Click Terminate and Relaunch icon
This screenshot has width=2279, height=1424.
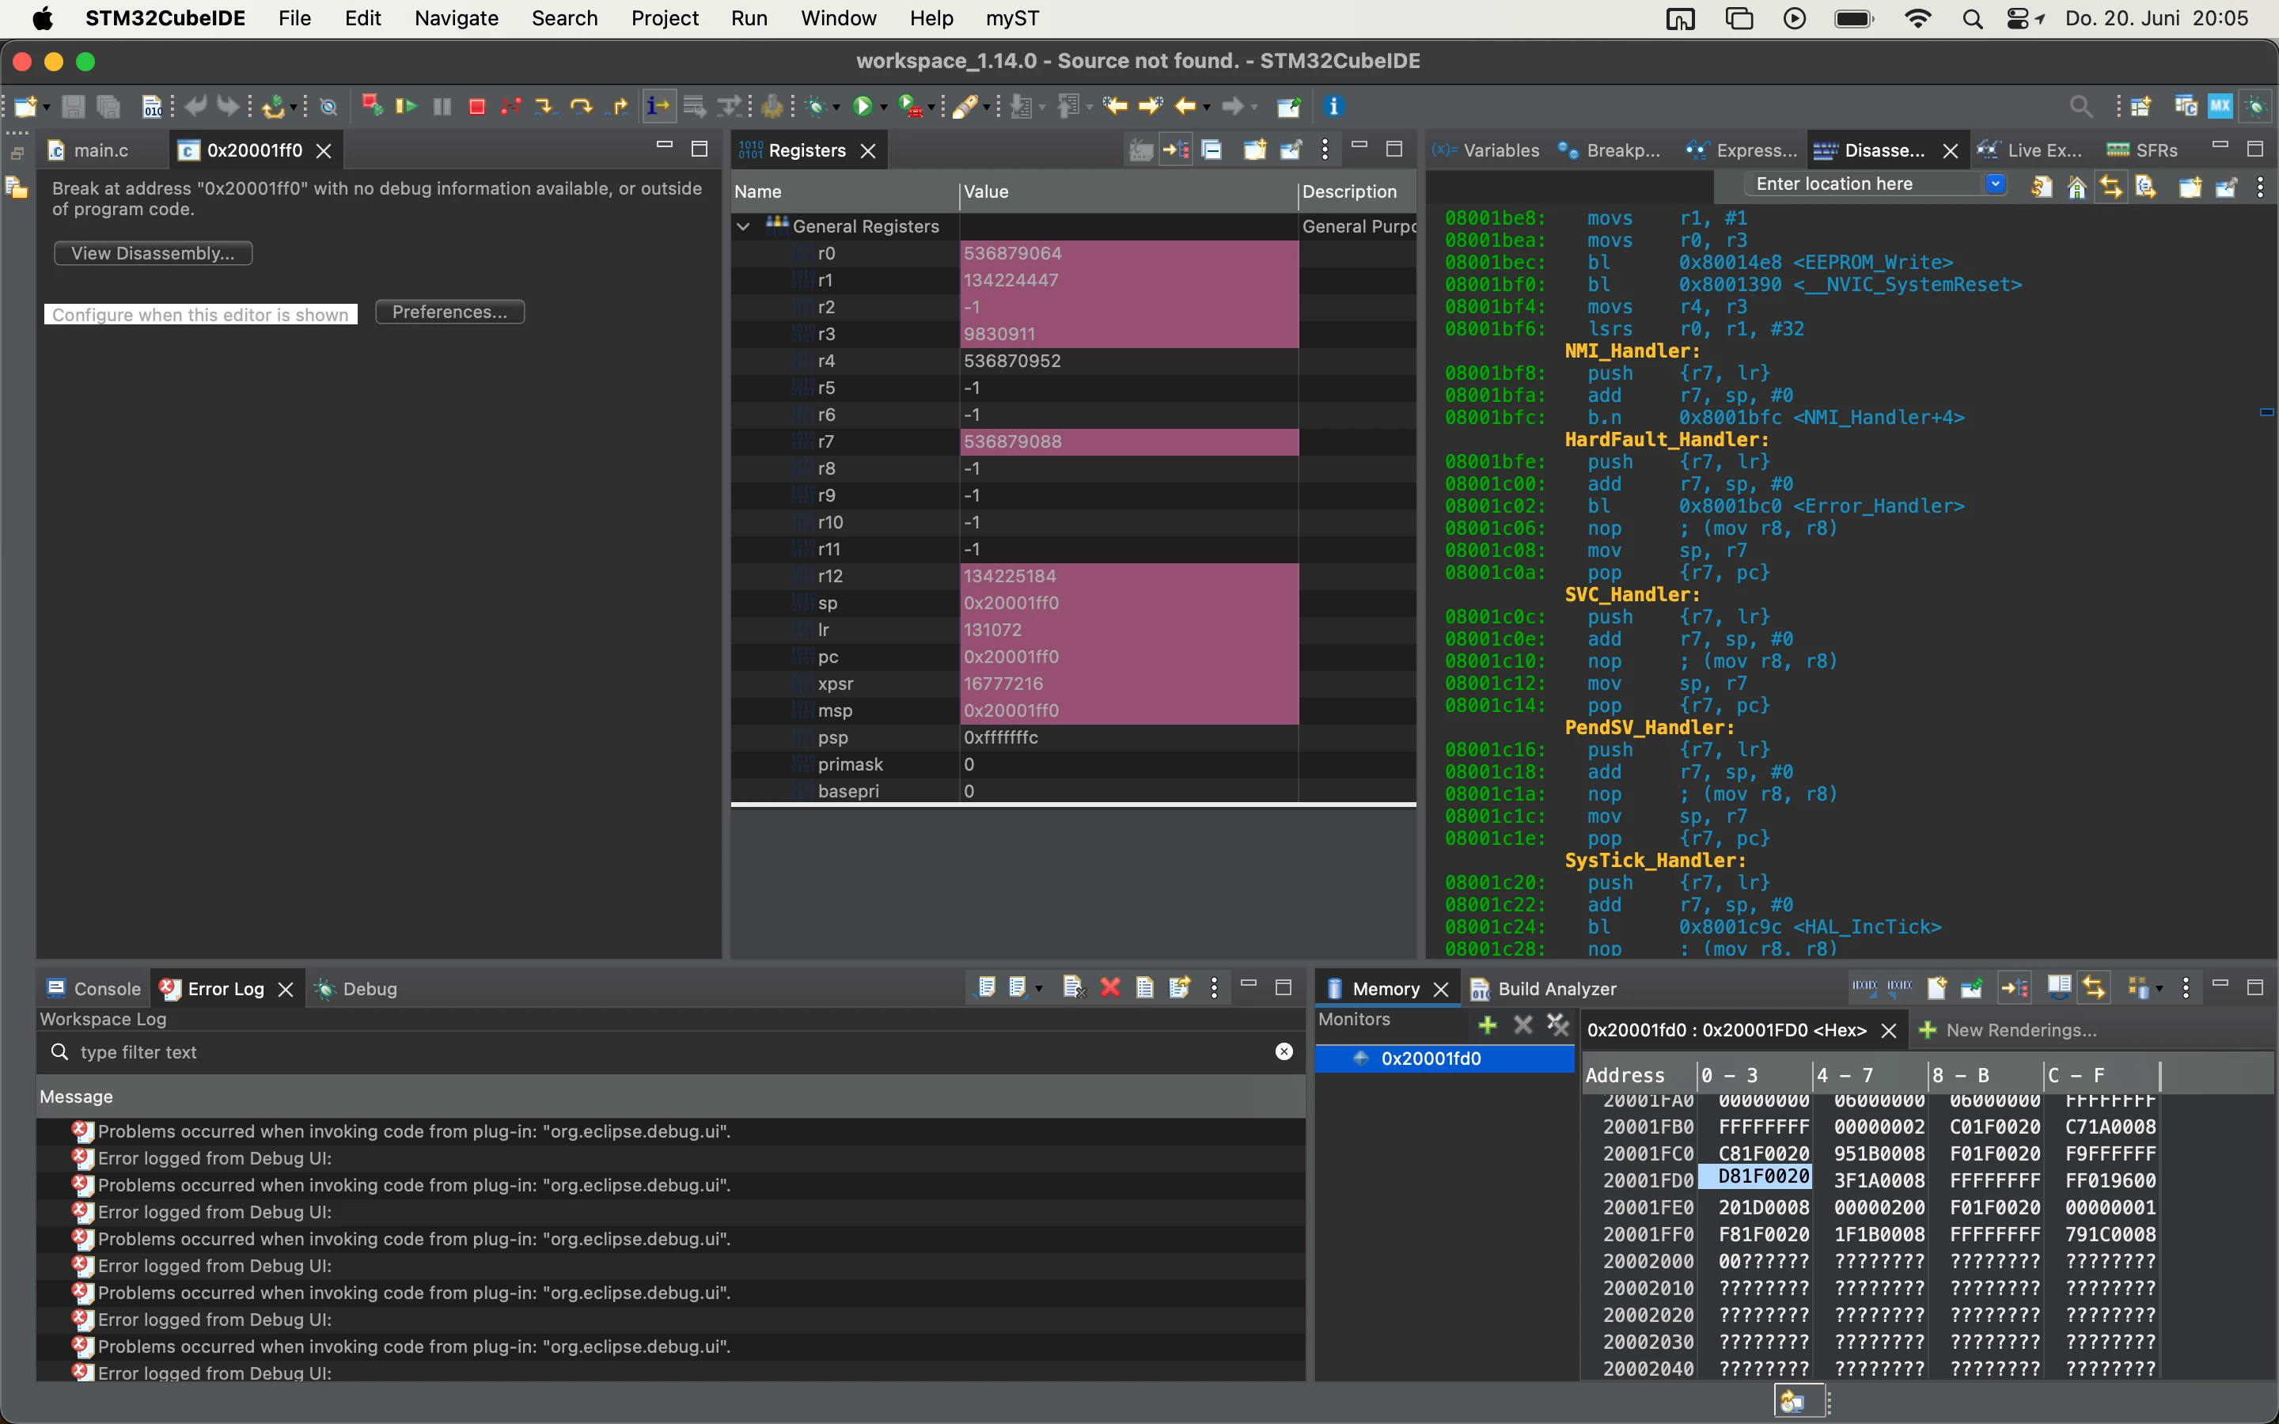pos(372,105)
